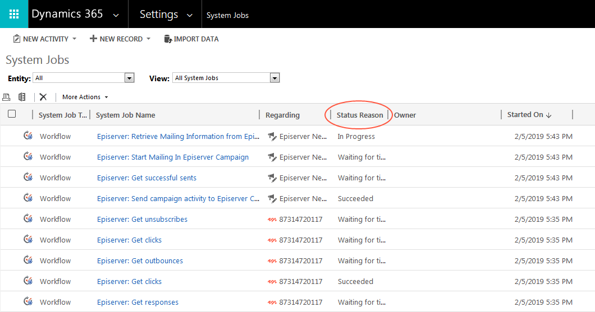Viewport: 595px width, 312px height.
Task: Click workflow icon of Send campaign activity row
Action: pos(28,198)
